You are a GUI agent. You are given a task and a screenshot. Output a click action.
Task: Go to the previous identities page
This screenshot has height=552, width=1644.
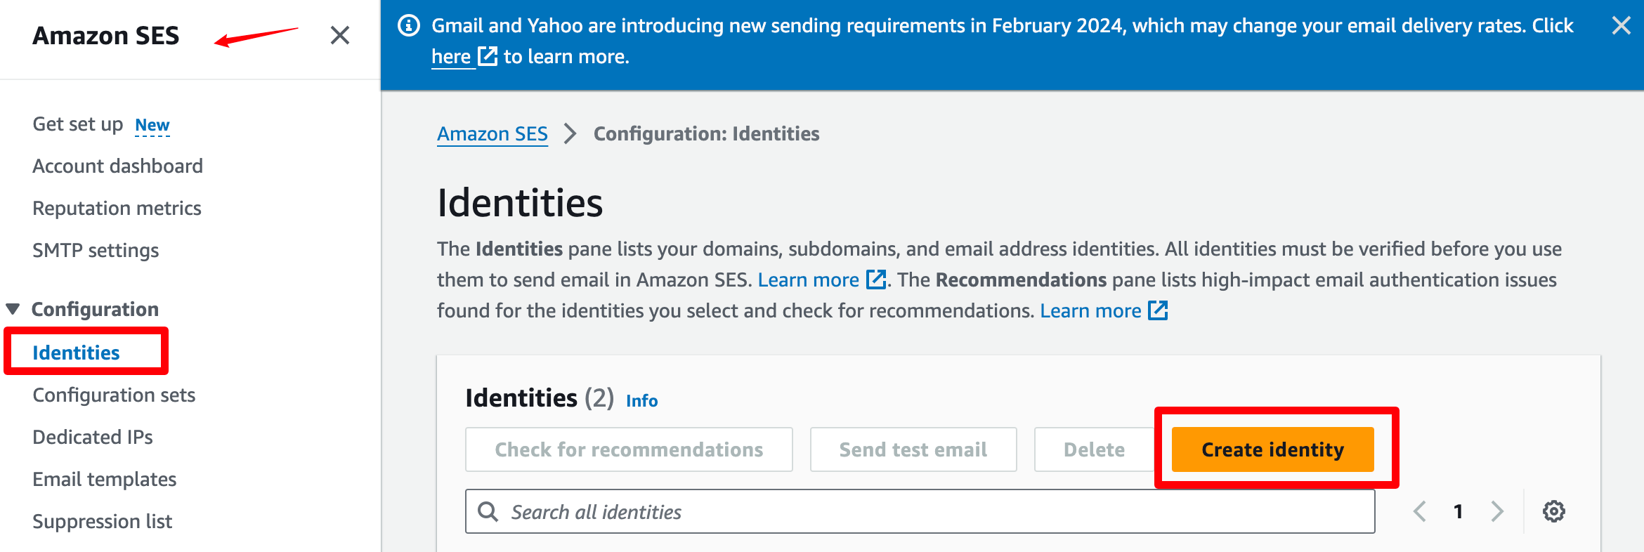[x=1420, y=511]
